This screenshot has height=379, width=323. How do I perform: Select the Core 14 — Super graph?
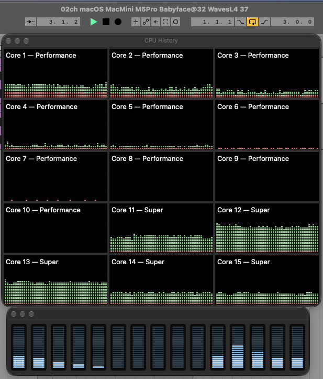click(x=161, y=279)
